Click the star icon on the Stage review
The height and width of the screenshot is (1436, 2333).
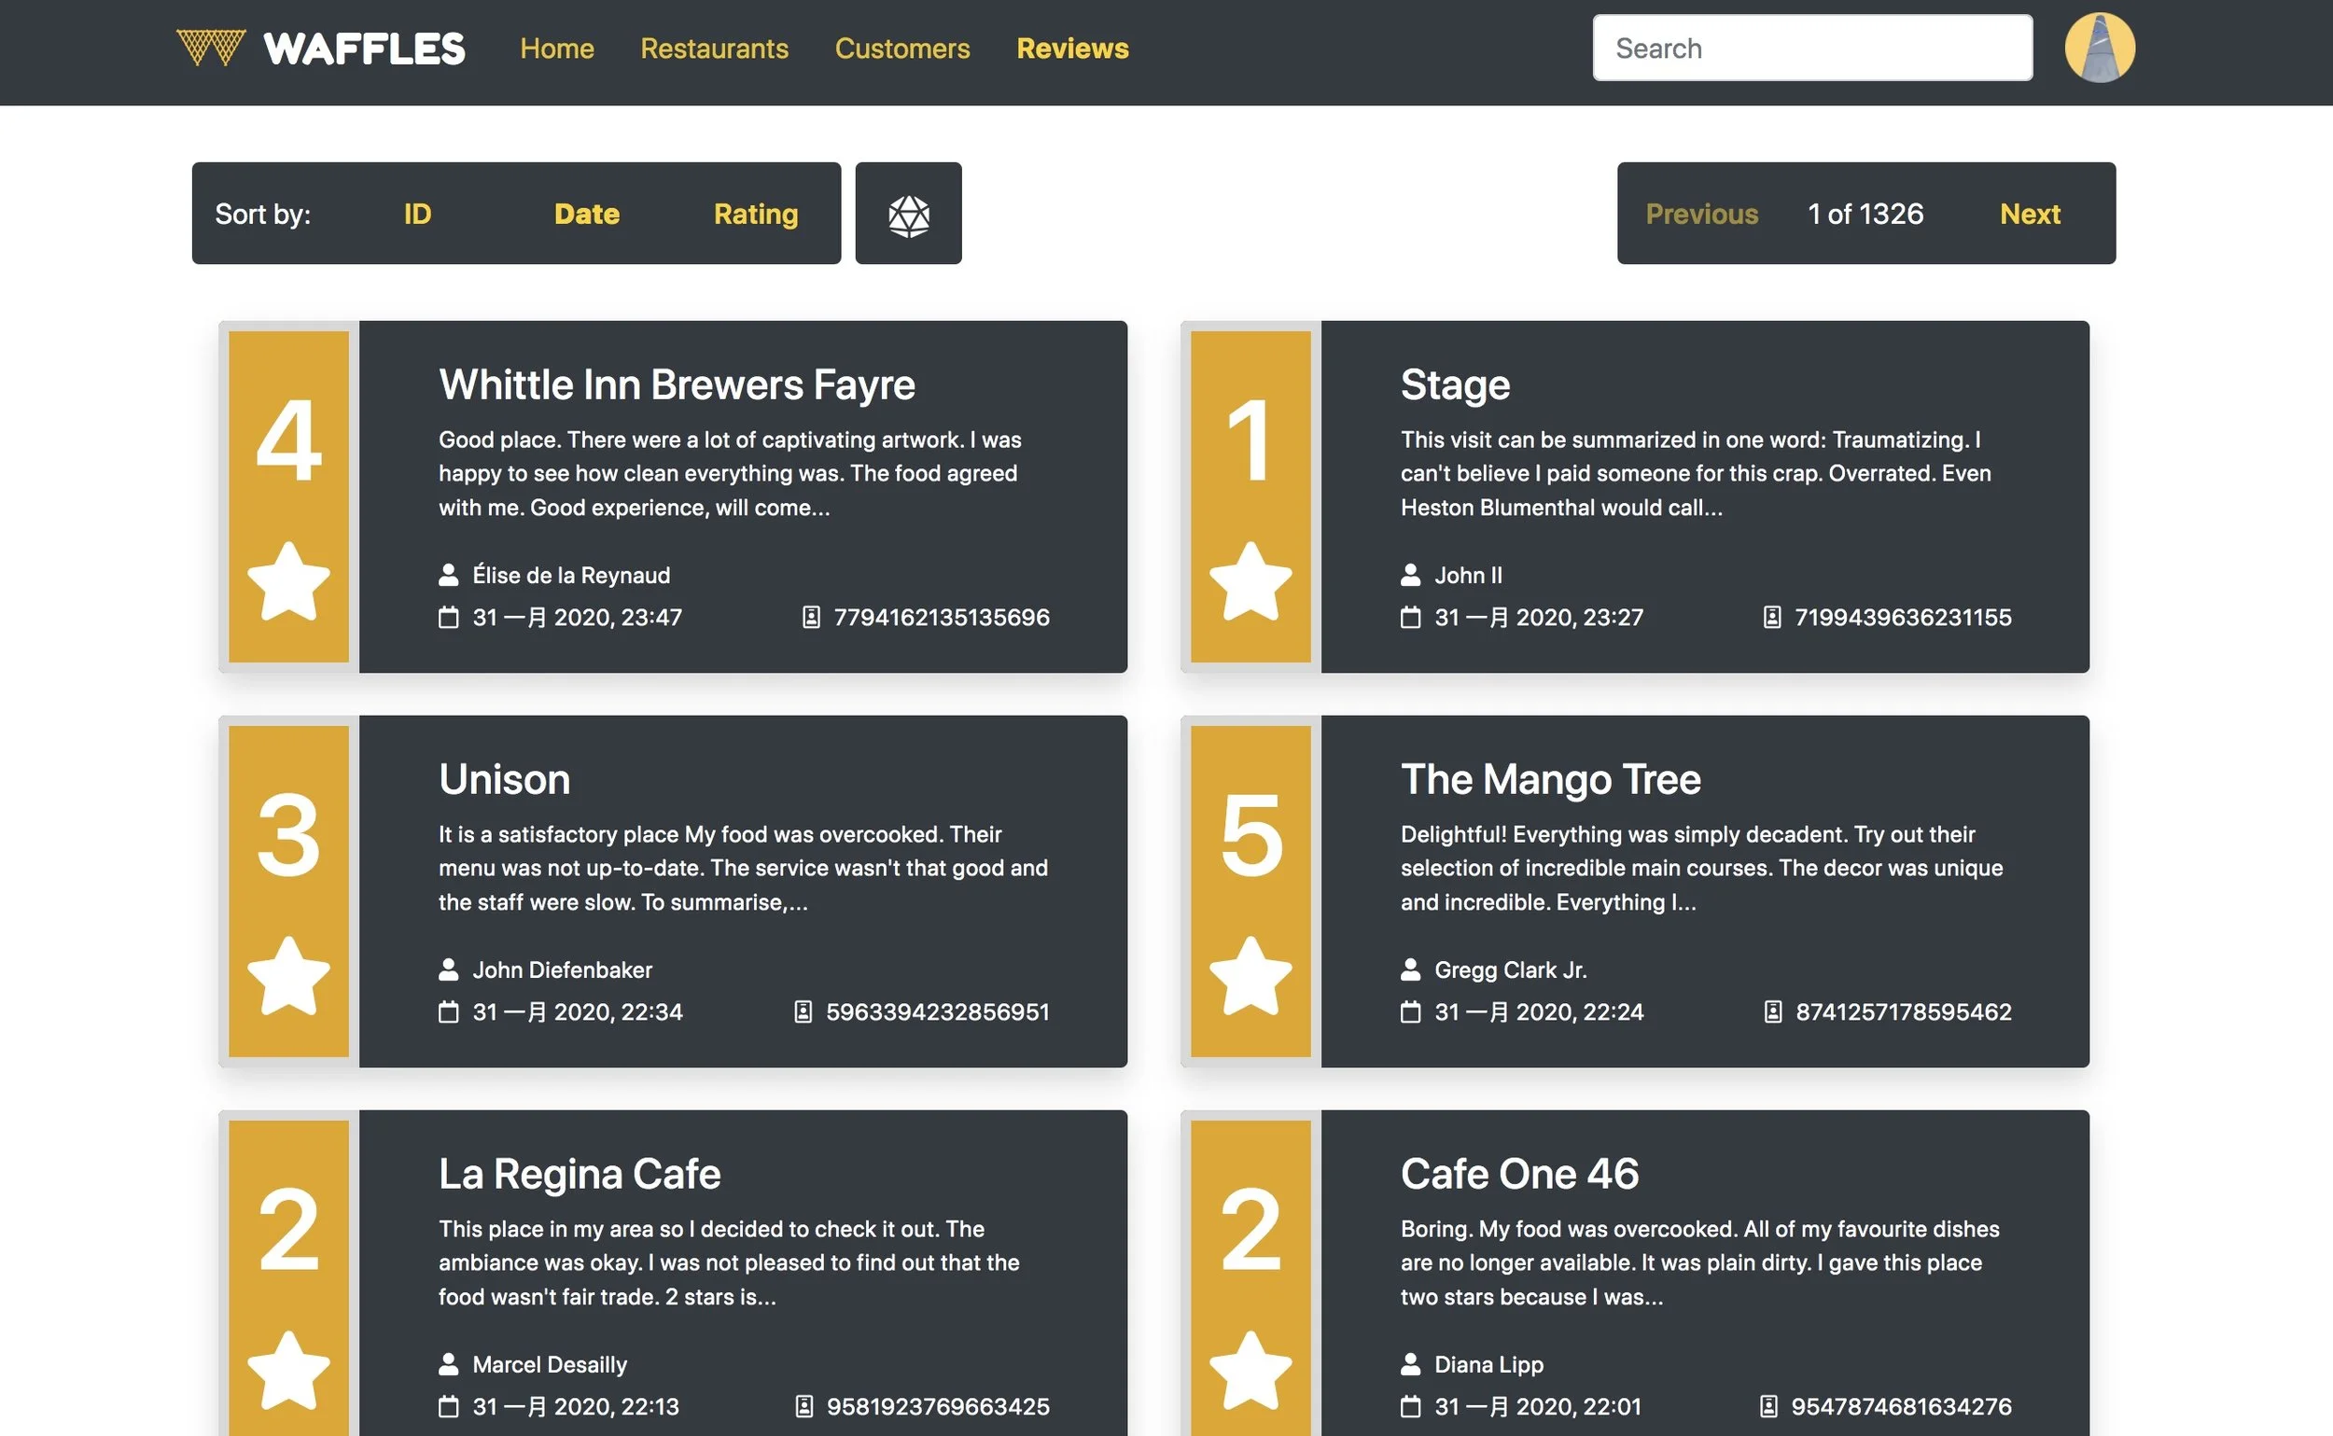[1250, 581]
